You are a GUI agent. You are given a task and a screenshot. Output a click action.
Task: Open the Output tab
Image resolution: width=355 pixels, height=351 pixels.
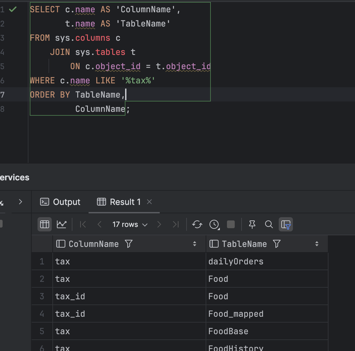point(60,202)
